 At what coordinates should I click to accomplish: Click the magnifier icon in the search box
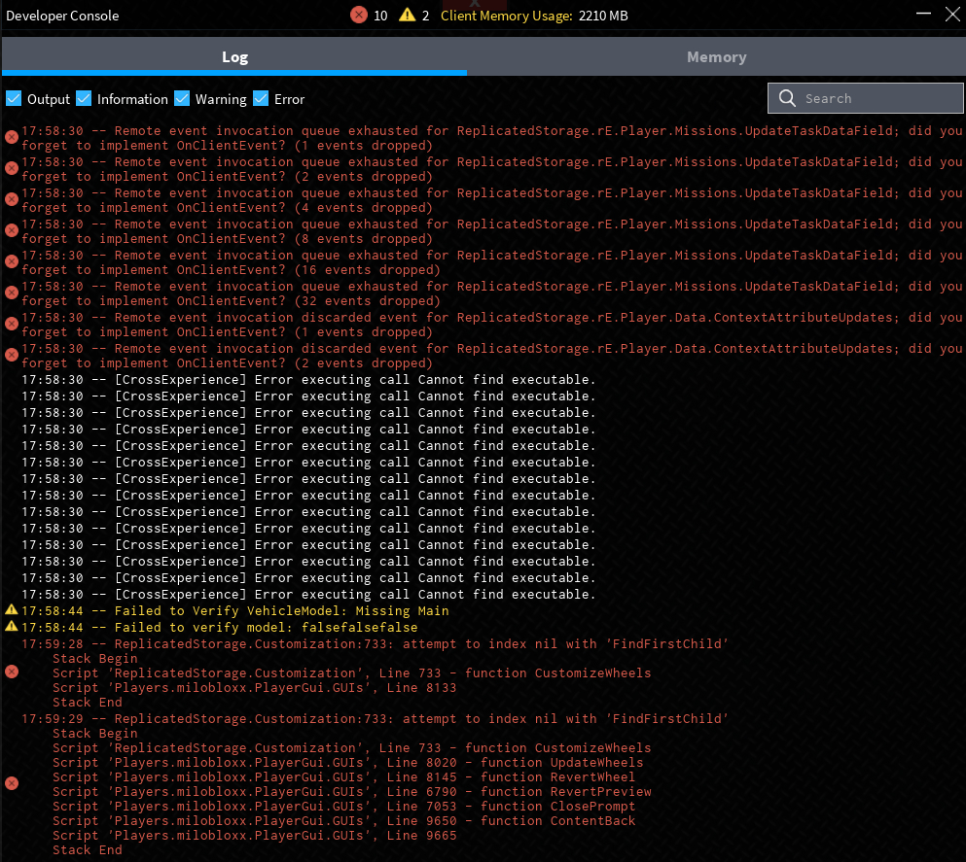[x=788, y=98]
